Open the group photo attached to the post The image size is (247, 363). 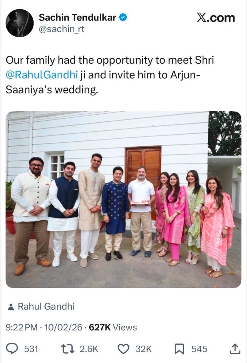tap(123, 199)
